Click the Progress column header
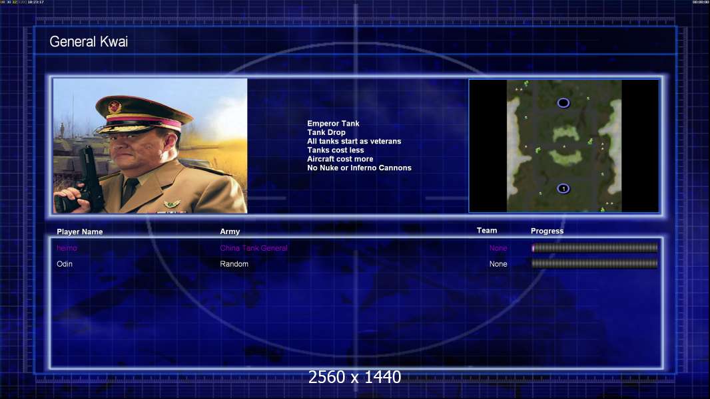 coord(547,231)
